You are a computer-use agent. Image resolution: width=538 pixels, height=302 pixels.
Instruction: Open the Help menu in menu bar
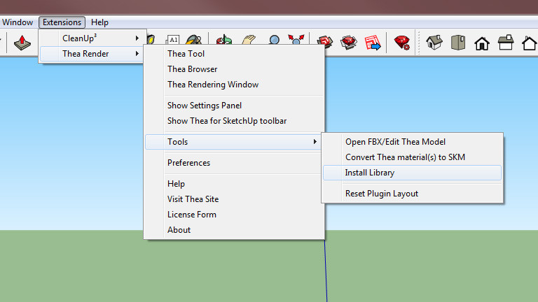100,22
